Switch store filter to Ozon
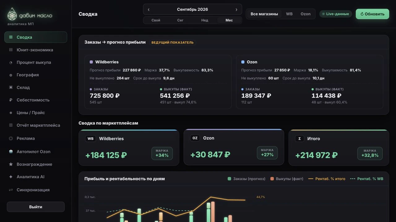 tap(305, 14)
